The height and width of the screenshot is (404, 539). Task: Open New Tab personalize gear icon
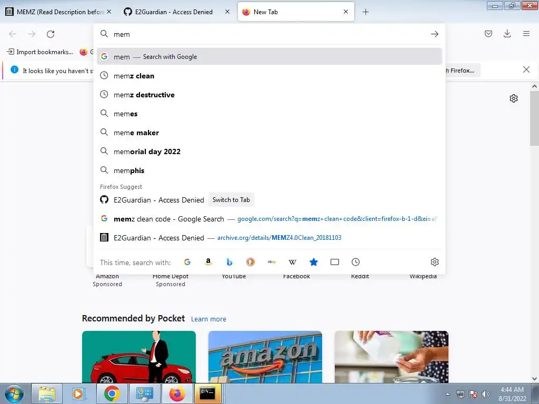click(x=514, y=98)
